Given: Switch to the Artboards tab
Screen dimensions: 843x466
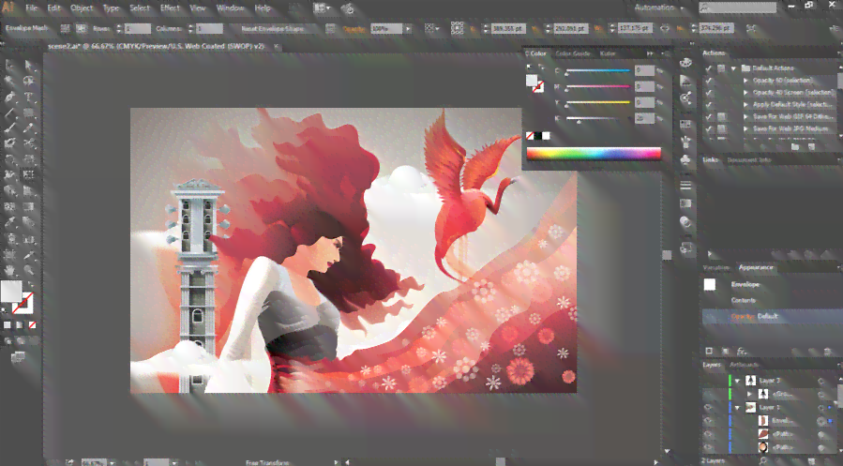Looking at the screenshot, I should pyautogui.click(x=745, y=365).
